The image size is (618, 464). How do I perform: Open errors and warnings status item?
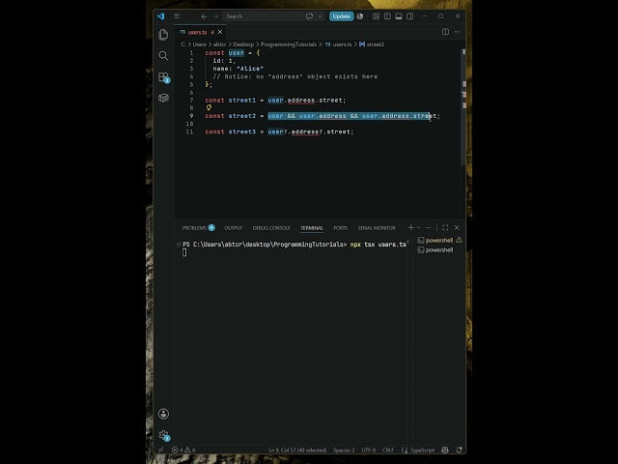[183, 449]
